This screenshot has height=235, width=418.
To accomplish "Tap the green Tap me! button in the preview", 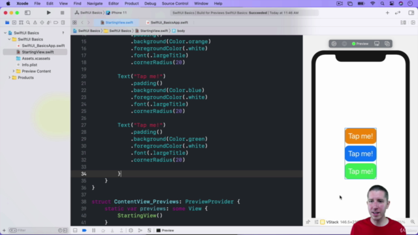I will 361,171.
